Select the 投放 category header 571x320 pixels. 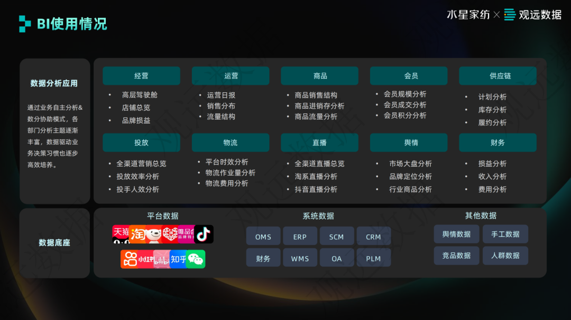(141, 142)
